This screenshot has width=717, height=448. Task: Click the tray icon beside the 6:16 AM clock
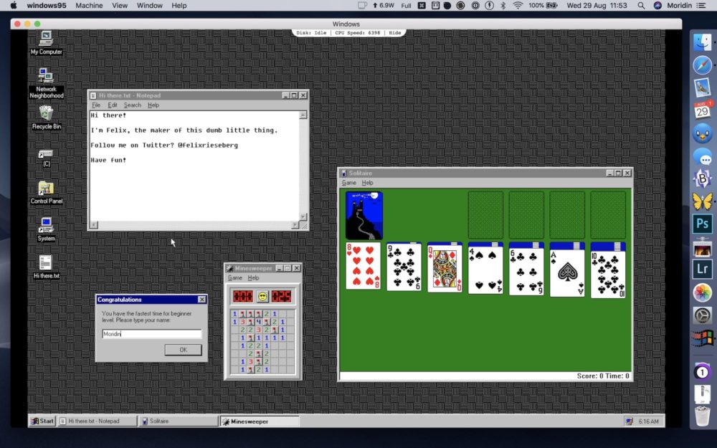(630, 421)
